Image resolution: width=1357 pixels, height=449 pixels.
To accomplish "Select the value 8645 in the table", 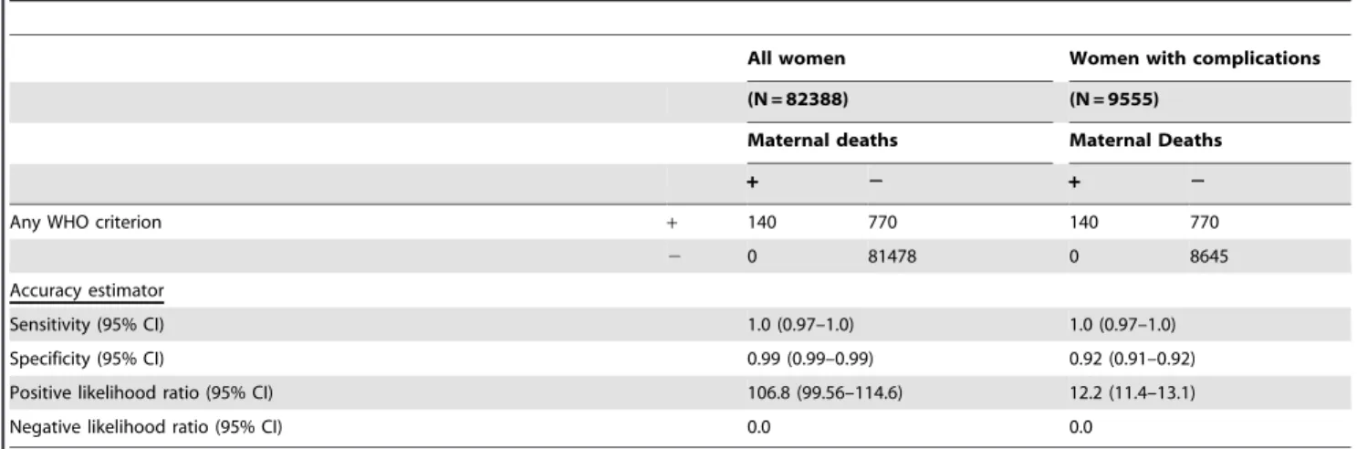I will 1209,256.
